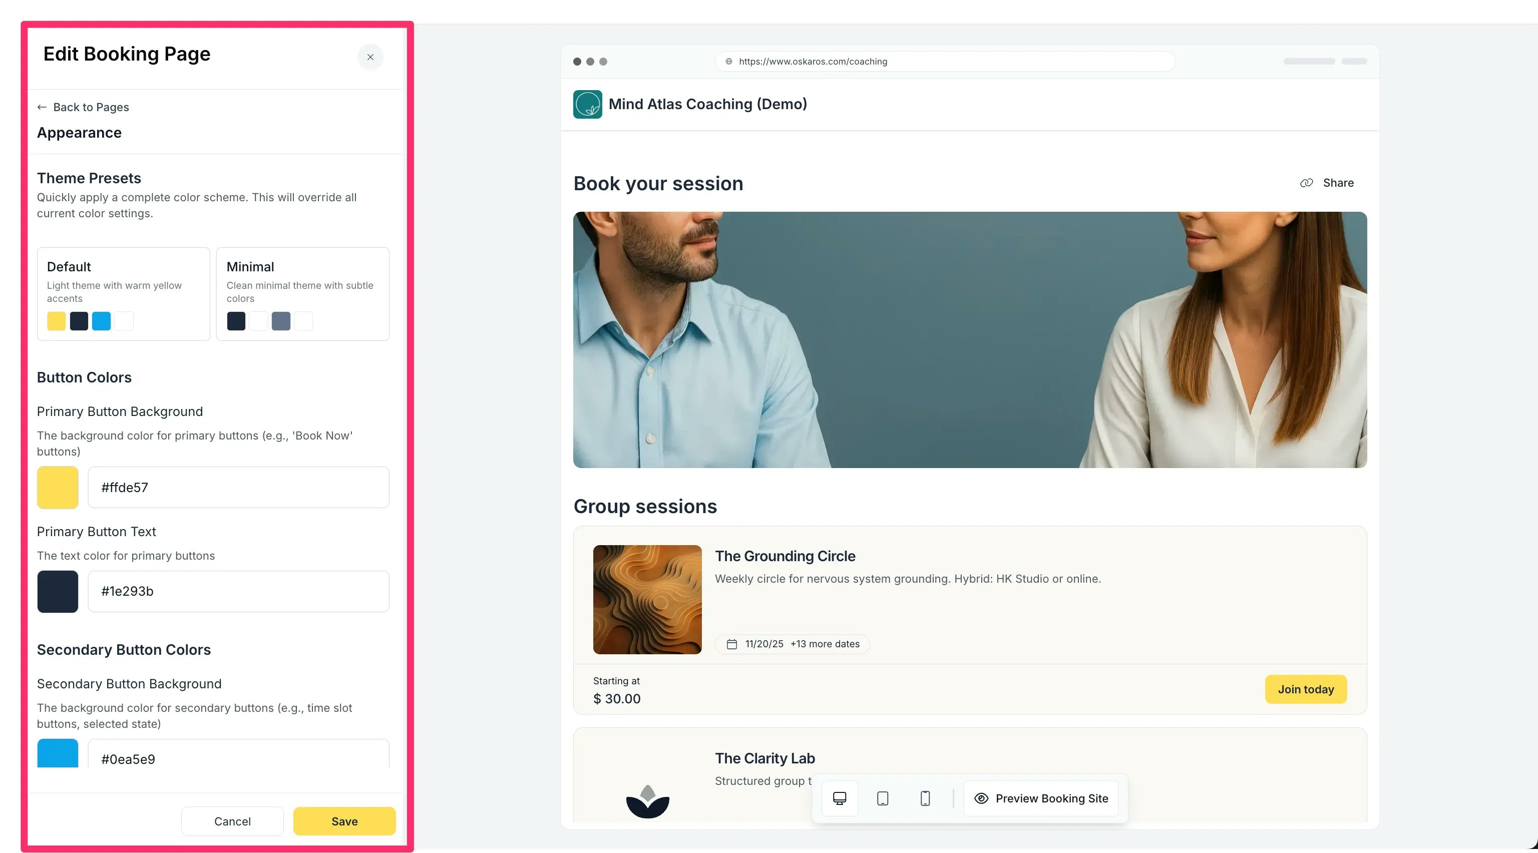Close the Edit Booking Page panel
Image resolution: width=1538 pixels, height=853 pixels.
click(370, 57)
